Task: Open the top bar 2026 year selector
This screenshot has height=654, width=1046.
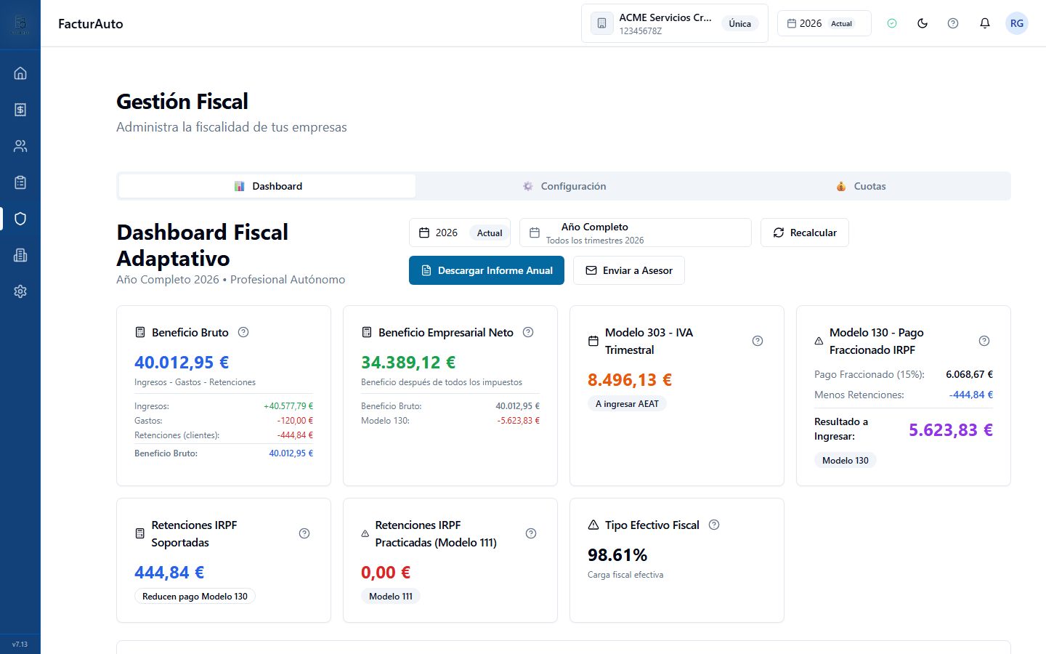Action: coord(824,23)
